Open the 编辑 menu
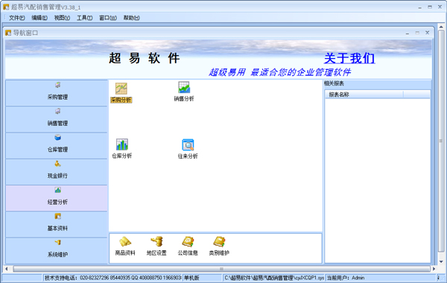Screen dimensions: 447x283 pos(39,18)
